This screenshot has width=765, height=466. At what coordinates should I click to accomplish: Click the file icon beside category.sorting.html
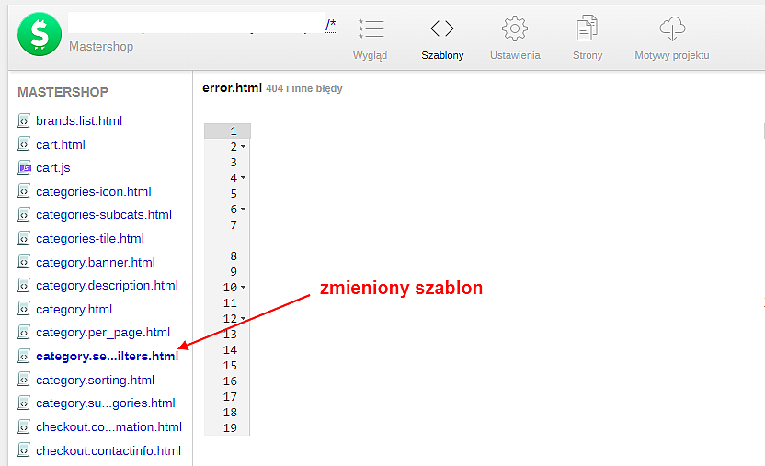(23, 380)
